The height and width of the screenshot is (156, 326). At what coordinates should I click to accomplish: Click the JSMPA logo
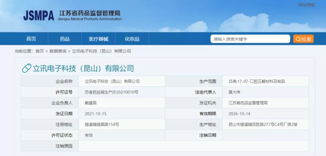click(39, 16)
